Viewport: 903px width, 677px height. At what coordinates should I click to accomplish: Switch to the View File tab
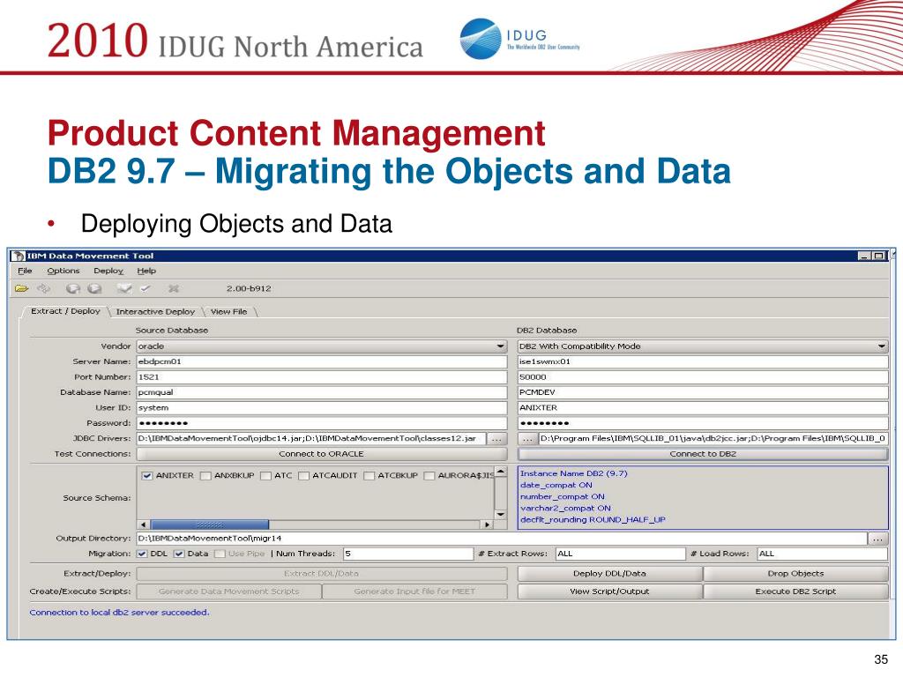(228, 311)
